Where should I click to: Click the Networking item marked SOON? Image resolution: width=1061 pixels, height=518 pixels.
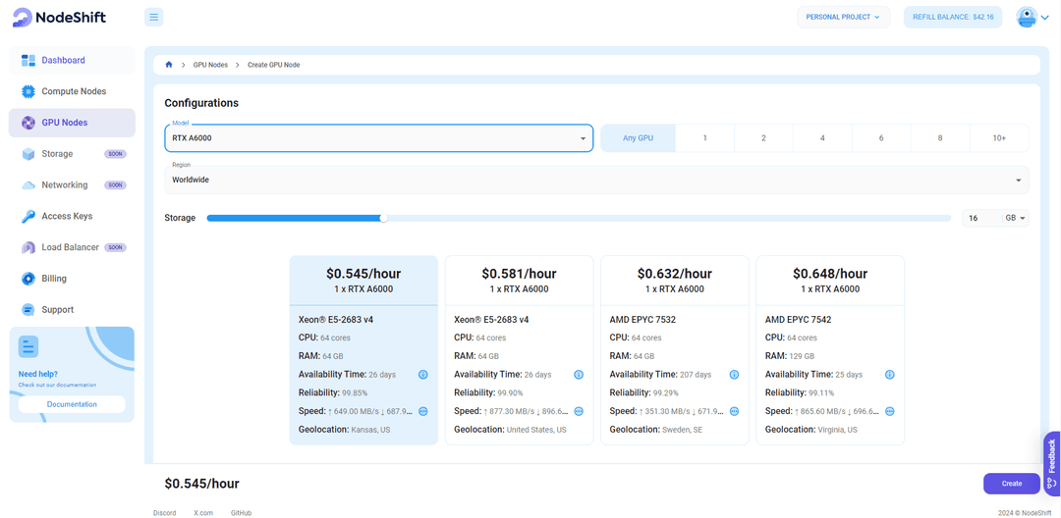(x=72, y=185)
